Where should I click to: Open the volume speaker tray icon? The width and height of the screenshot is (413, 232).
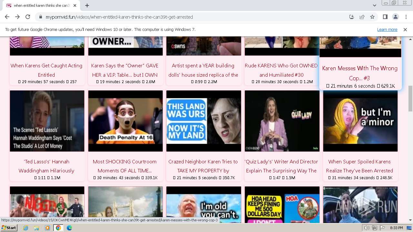tap(367, 228)
